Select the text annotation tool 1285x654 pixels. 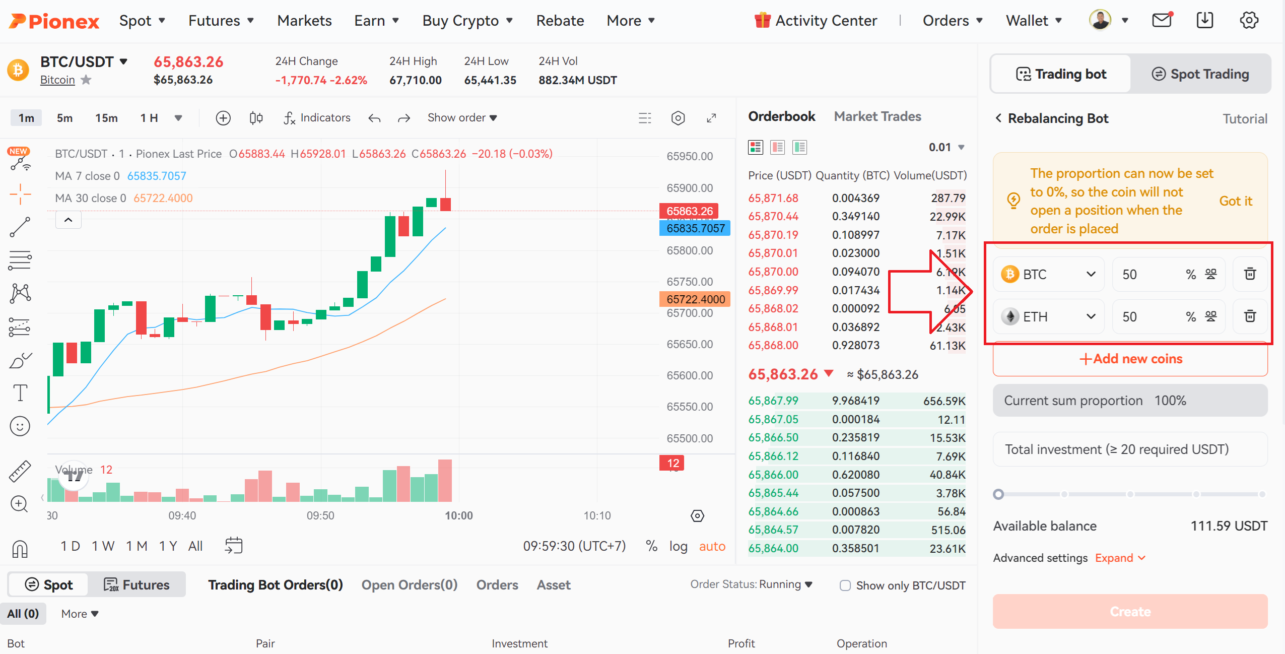20,393
